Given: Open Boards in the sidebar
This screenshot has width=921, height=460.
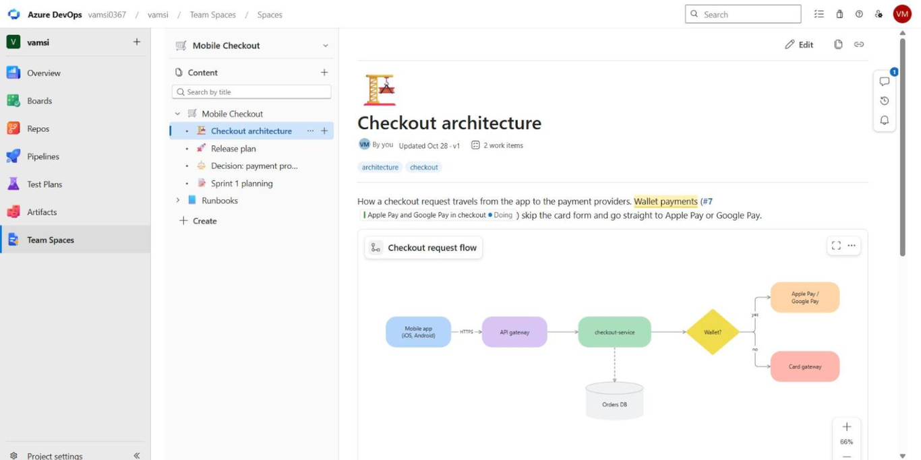Looking at the screenshot, I should (x=75, y=100).
